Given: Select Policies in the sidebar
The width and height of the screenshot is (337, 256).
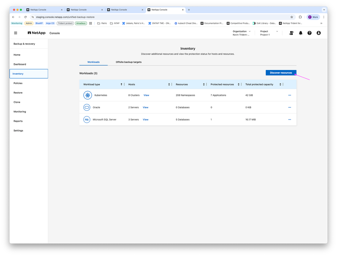Looking at the screenshot, I should click(x=29, y=83).
